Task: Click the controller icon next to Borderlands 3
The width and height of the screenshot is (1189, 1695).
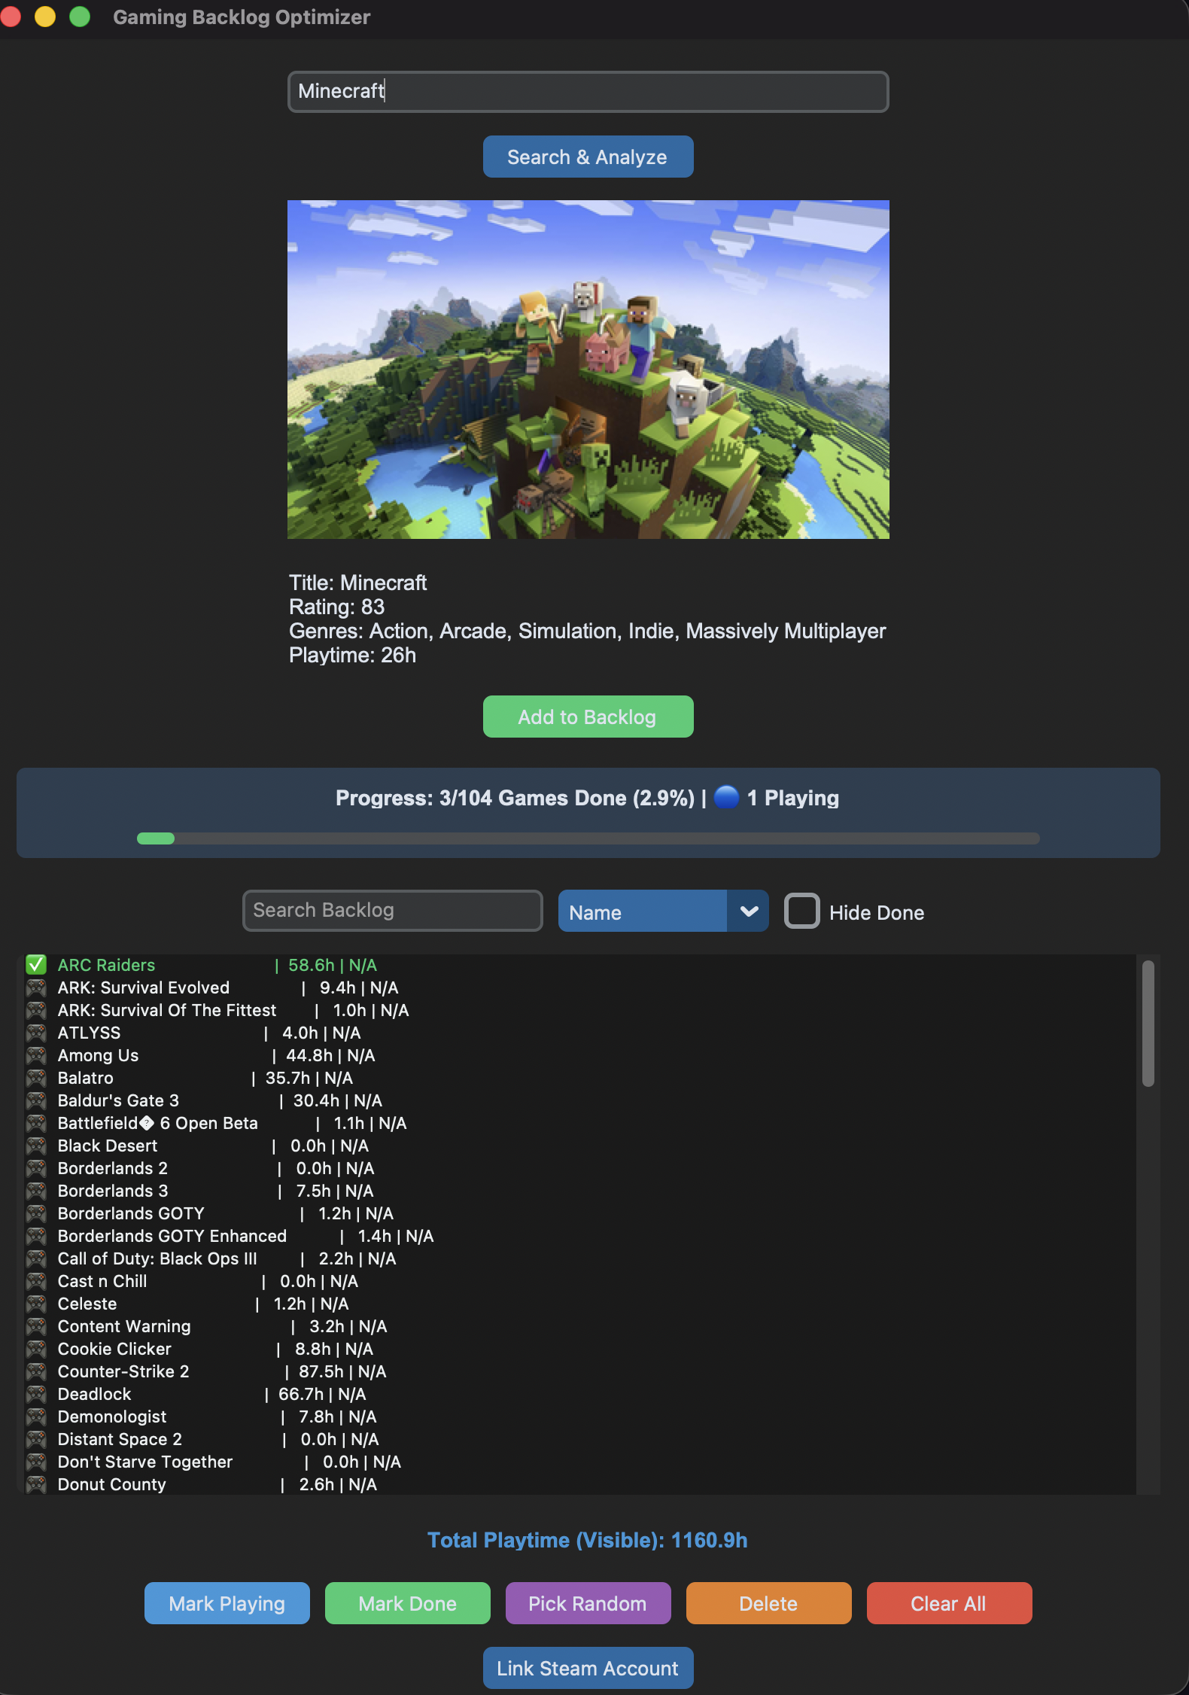Action: 36,1190
